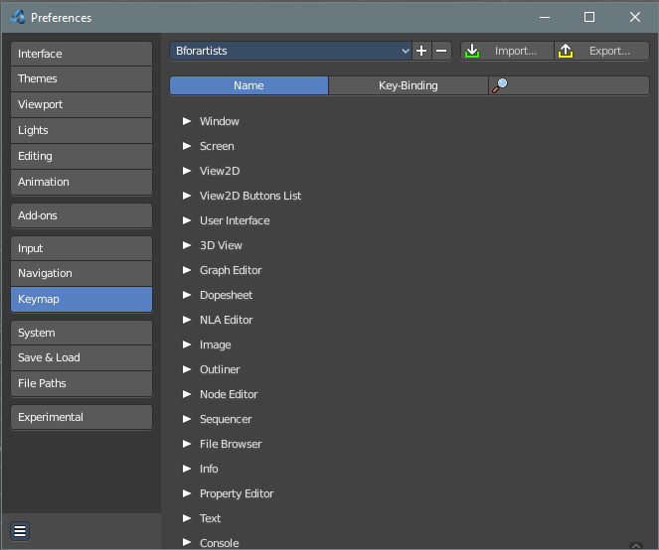Open the Animation preferences tab

pos(82,182)
